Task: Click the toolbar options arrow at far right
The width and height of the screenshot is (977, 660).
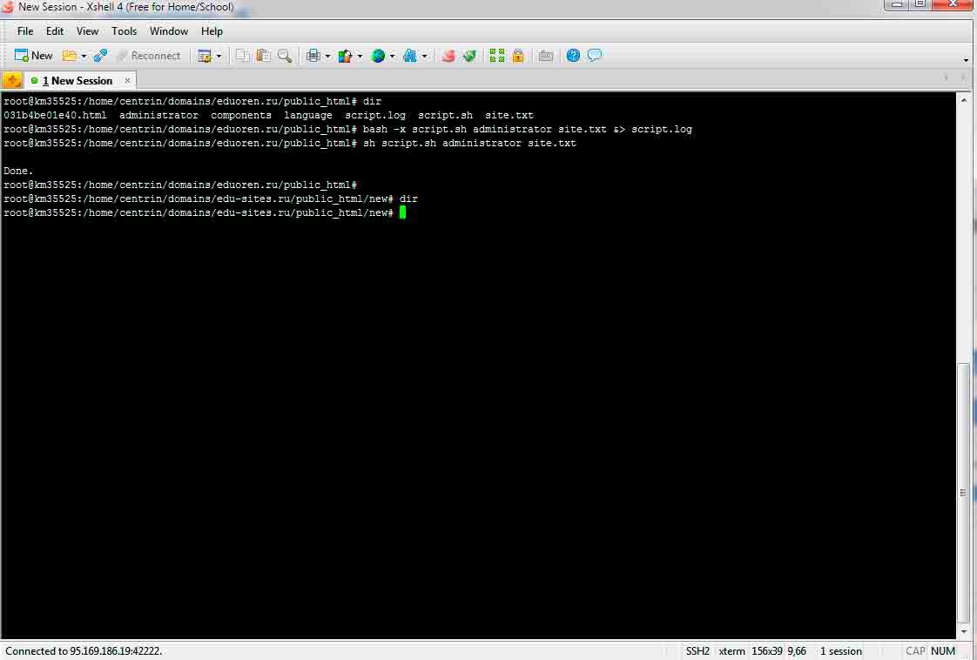Action: tap(966, 60)
